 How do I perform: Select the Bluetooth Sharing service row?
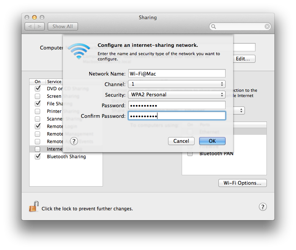pos(66,157)
